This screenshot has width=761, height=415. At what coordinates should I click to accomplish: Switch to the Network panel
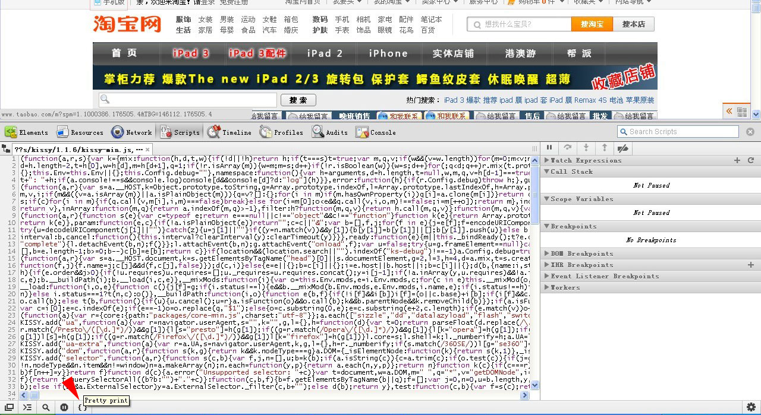[x=132, y=132]
